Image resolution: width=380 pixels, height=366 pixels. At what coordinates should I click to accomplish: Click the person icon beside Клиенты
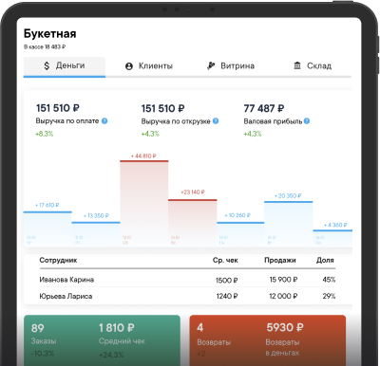pyautogui.click(x=129, y=66)
